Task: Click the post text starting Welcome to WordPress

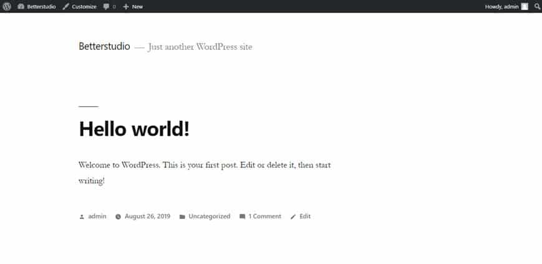Action: coord(205,173)
